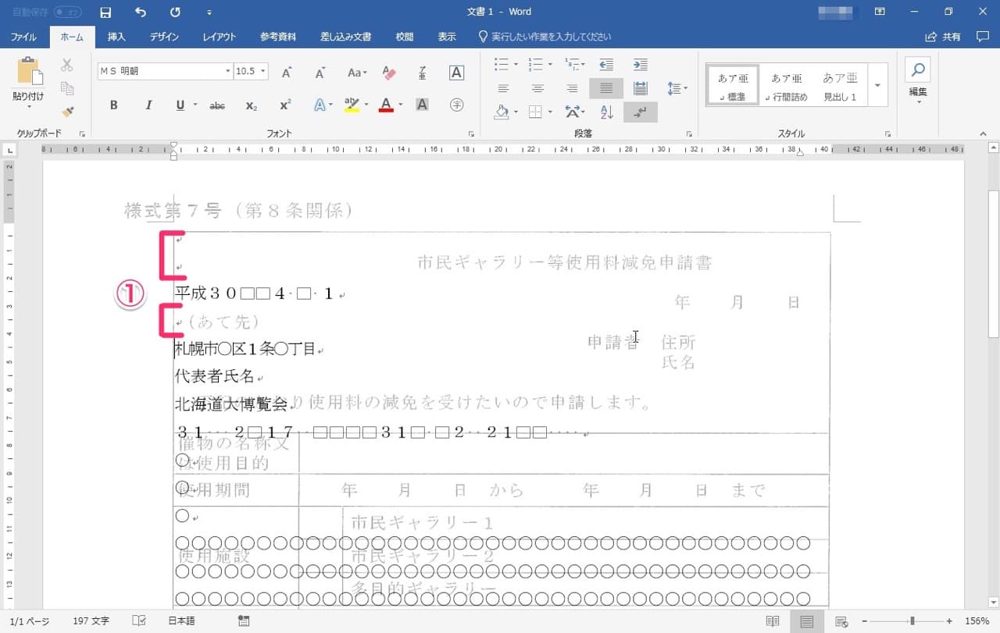
Task: Click the distributed alignment icon
Action: pos(640,88)
